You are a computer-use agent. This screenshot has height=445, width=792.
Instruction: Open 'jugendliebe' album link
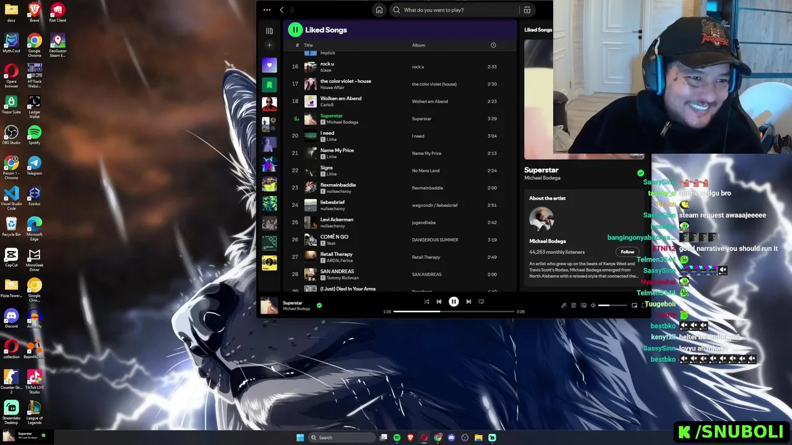pyautogui.click(x=425, y=222)
